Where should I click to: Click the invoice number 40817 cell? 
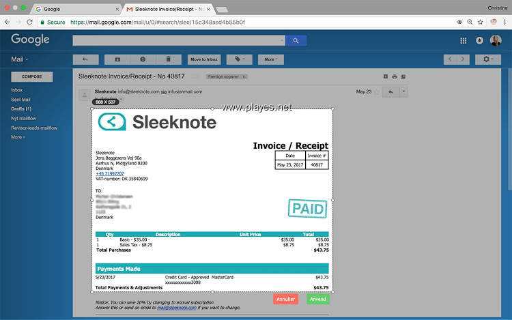(x=317, y=164)
